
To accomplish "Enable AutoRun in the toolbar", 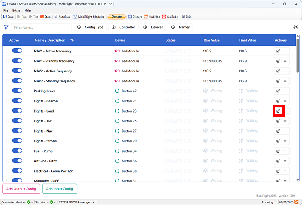I will pos(62,17).
